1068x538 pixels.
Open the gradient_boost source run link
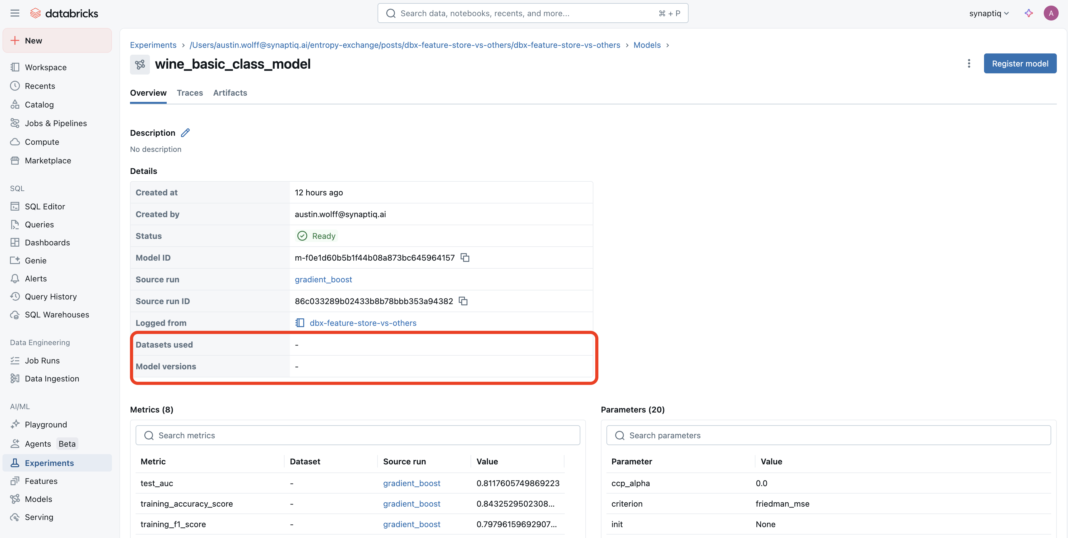(323, 280)
